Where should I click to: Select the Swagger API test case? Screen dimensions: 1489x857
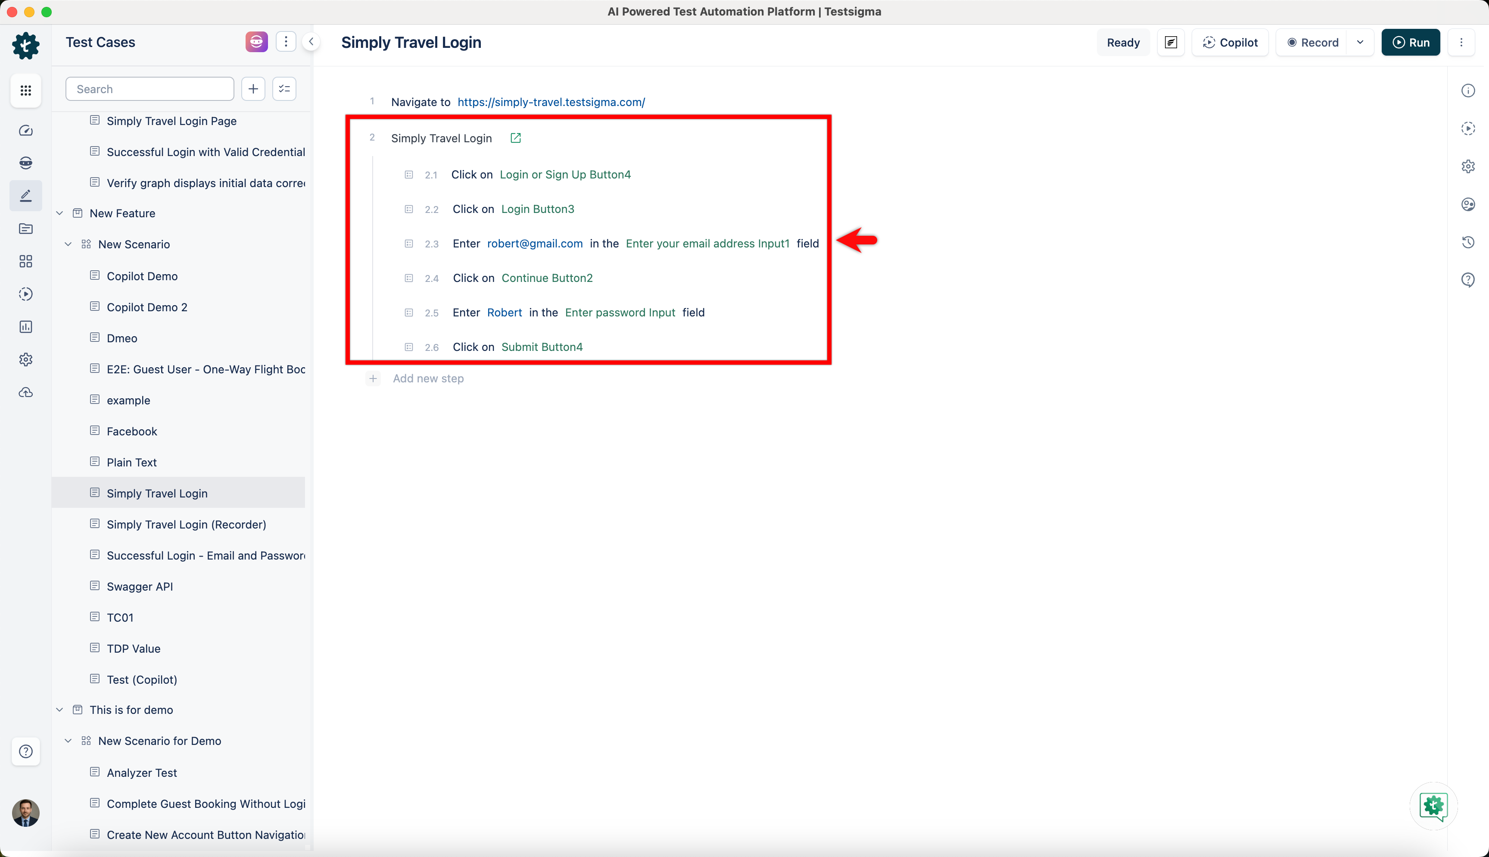click(x=139, y=586)
